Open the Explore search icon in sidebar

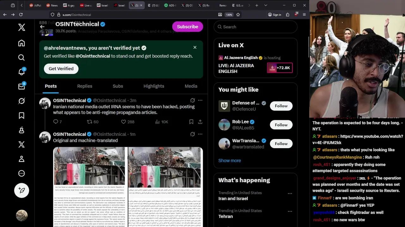pos(22,57)
